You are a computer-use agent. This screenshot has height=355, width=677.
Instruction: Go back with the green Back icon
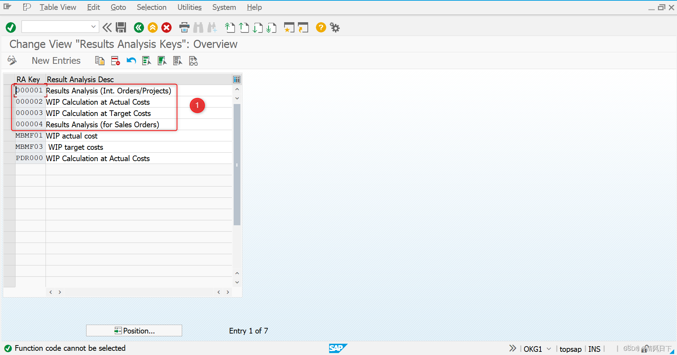(139, 27)
